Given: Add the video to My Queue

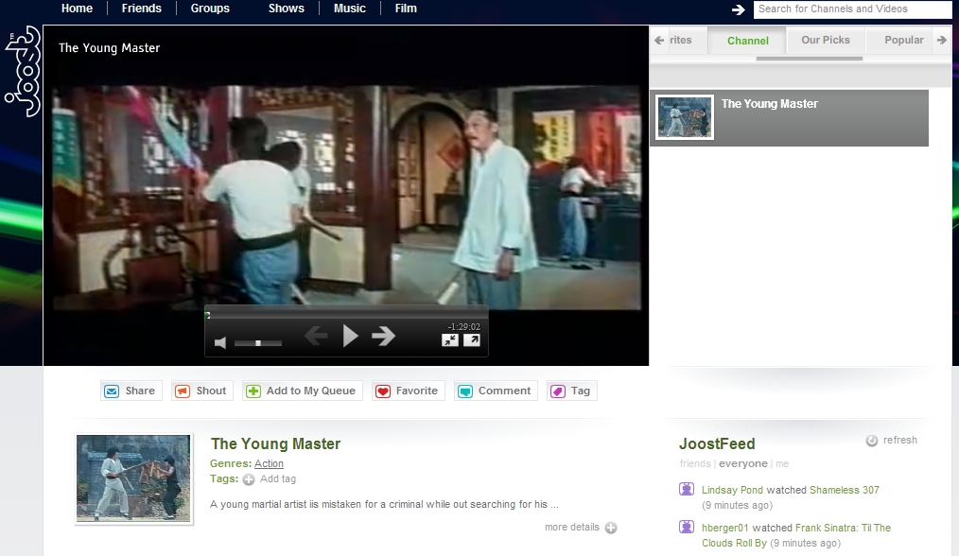Looking at the screenshot, I should tap(303, 391).
